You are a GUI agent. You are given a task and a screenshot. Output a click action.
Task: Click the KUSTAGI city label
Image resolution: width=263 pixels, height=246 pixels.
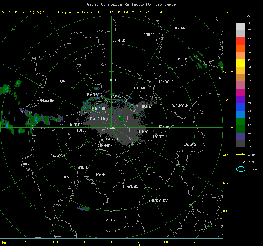coord(146,107)
